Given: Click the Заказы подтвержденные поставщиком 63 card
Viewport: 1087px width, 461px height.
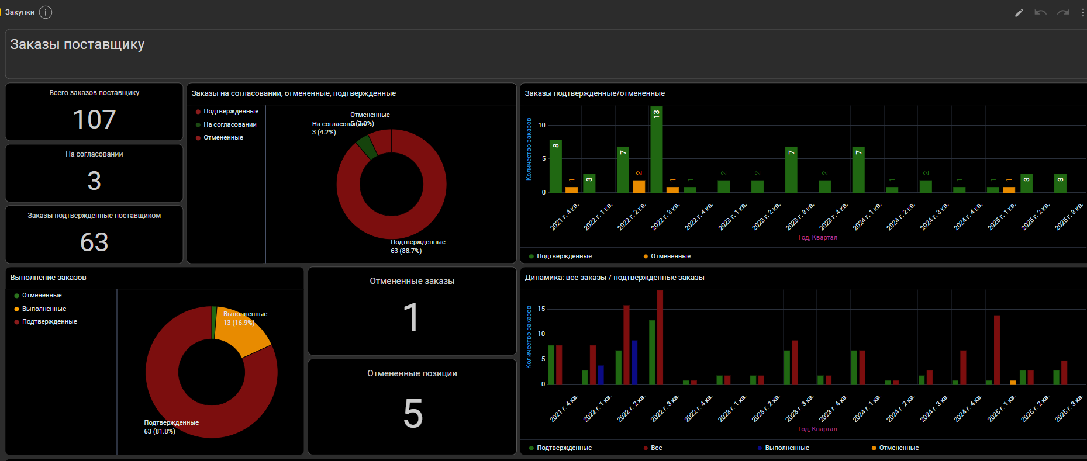Looking at the screenshot, I should tap(94, 234).
